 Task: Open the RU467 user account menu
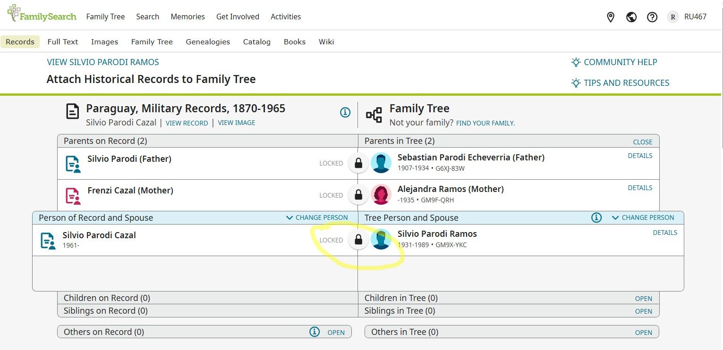(695, 17)
